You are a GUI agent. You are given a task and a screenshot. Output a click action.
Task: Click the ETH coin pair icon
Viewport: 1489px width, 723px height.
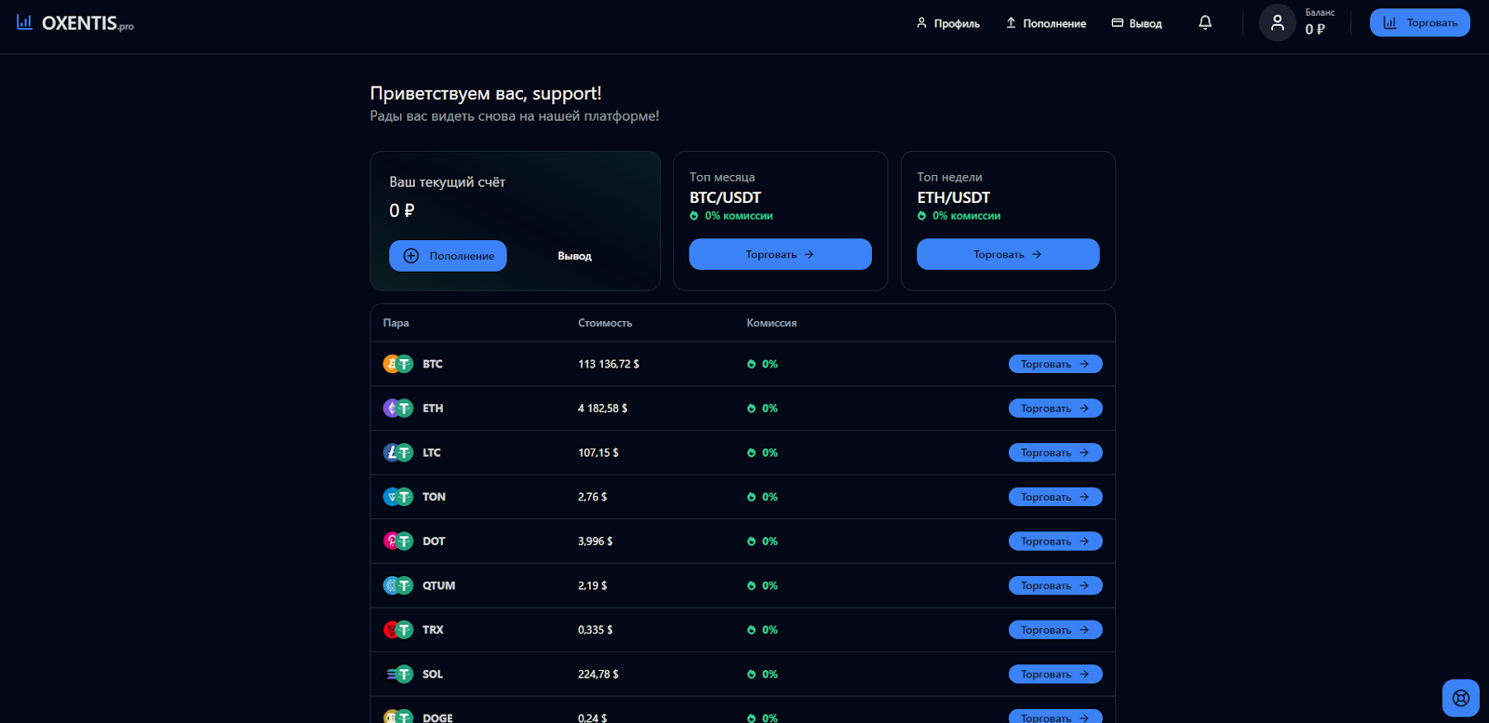point(397,408)
